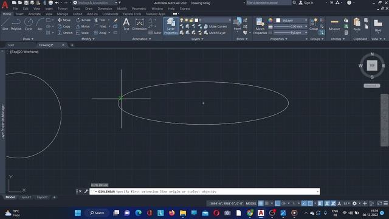
Task: Click the Scale tool
Action: 83,33
